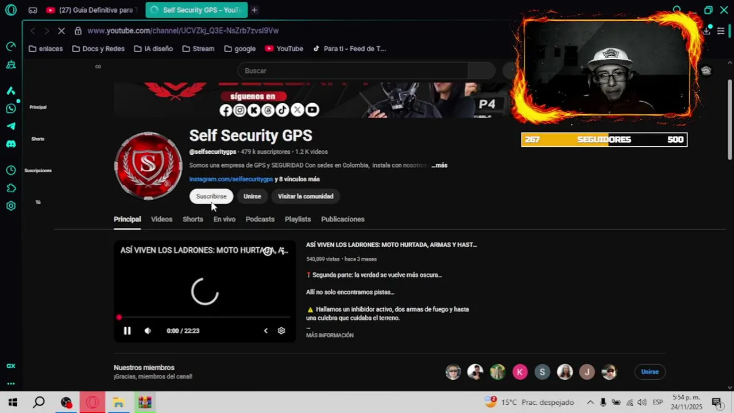Image resolution: width=734 pixels, height=413 pixels.
Task: Switch to the Guía Definitiva browser tab
Action: click(92, 10)
